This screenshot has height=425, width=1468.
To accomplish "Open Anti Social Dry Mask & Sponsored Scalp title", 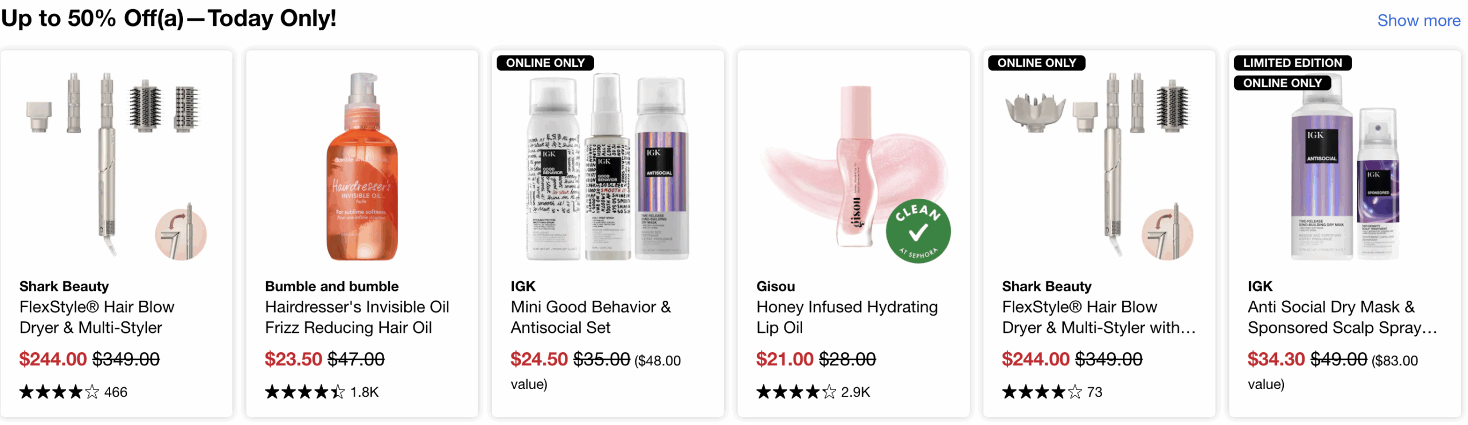I will point(1342,317).
